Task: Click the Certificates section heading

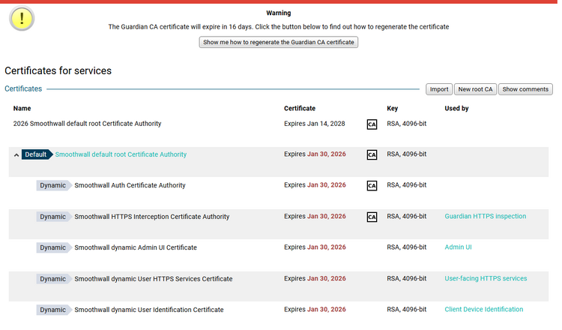Action: coord(23,88)
